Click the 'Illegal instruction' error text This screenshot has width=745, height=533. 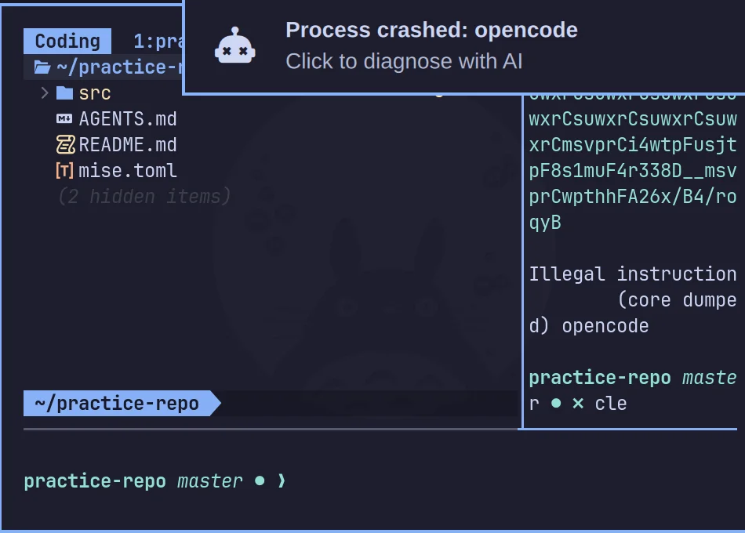(x=633, y=274)
